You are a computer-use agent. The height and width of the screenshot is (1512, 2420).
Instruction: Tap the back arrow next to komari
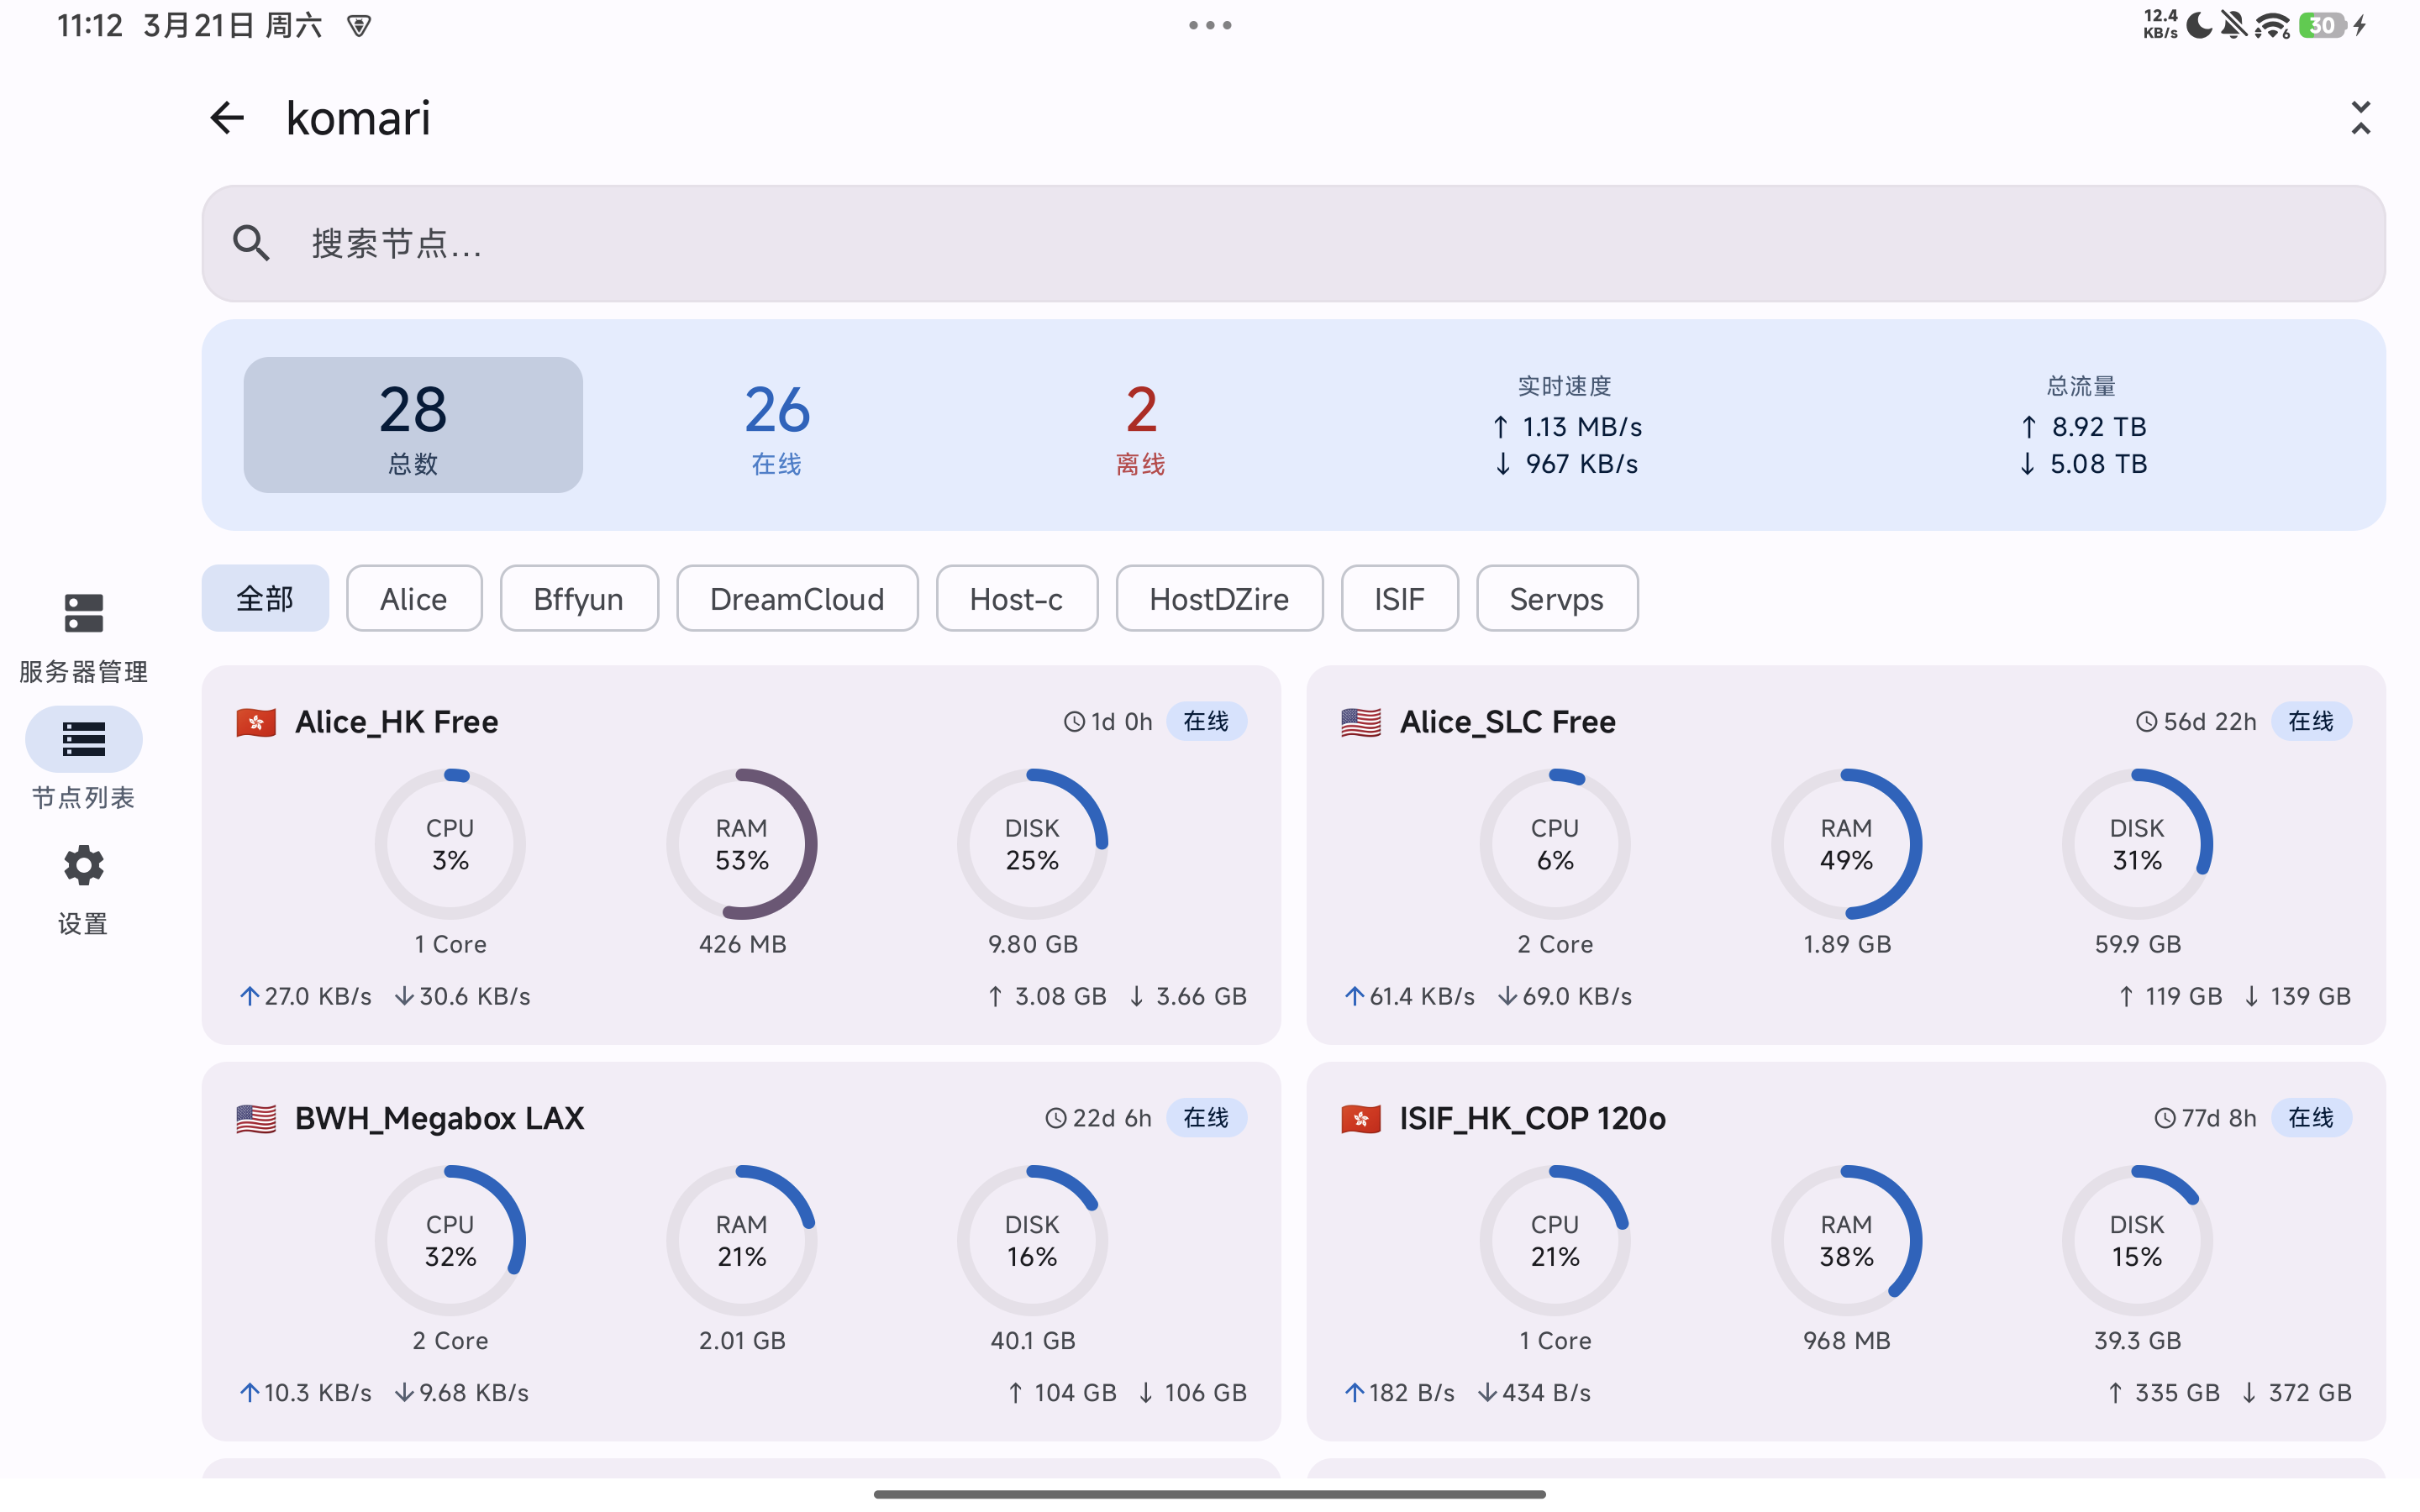click(x=227, y=118)
